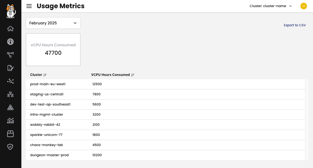This screenshot has height=168, width=313.
Task: Open the February 2025 month dropdown
Action: coord(53,23)
